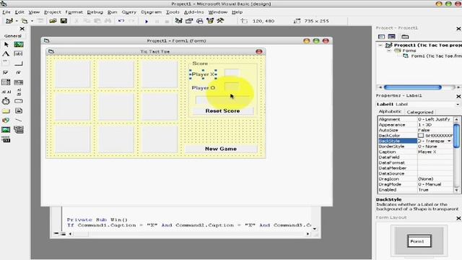The height and width of the screenshot is (260, 462).
Task: Select the CommandButton control tool
Action: click(x=19, y=63)
